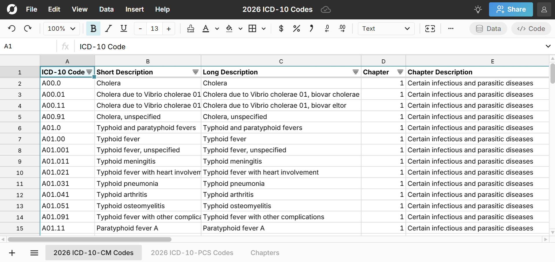
Task: Open the sheets list hamburger icon
Action: (34, 253)
